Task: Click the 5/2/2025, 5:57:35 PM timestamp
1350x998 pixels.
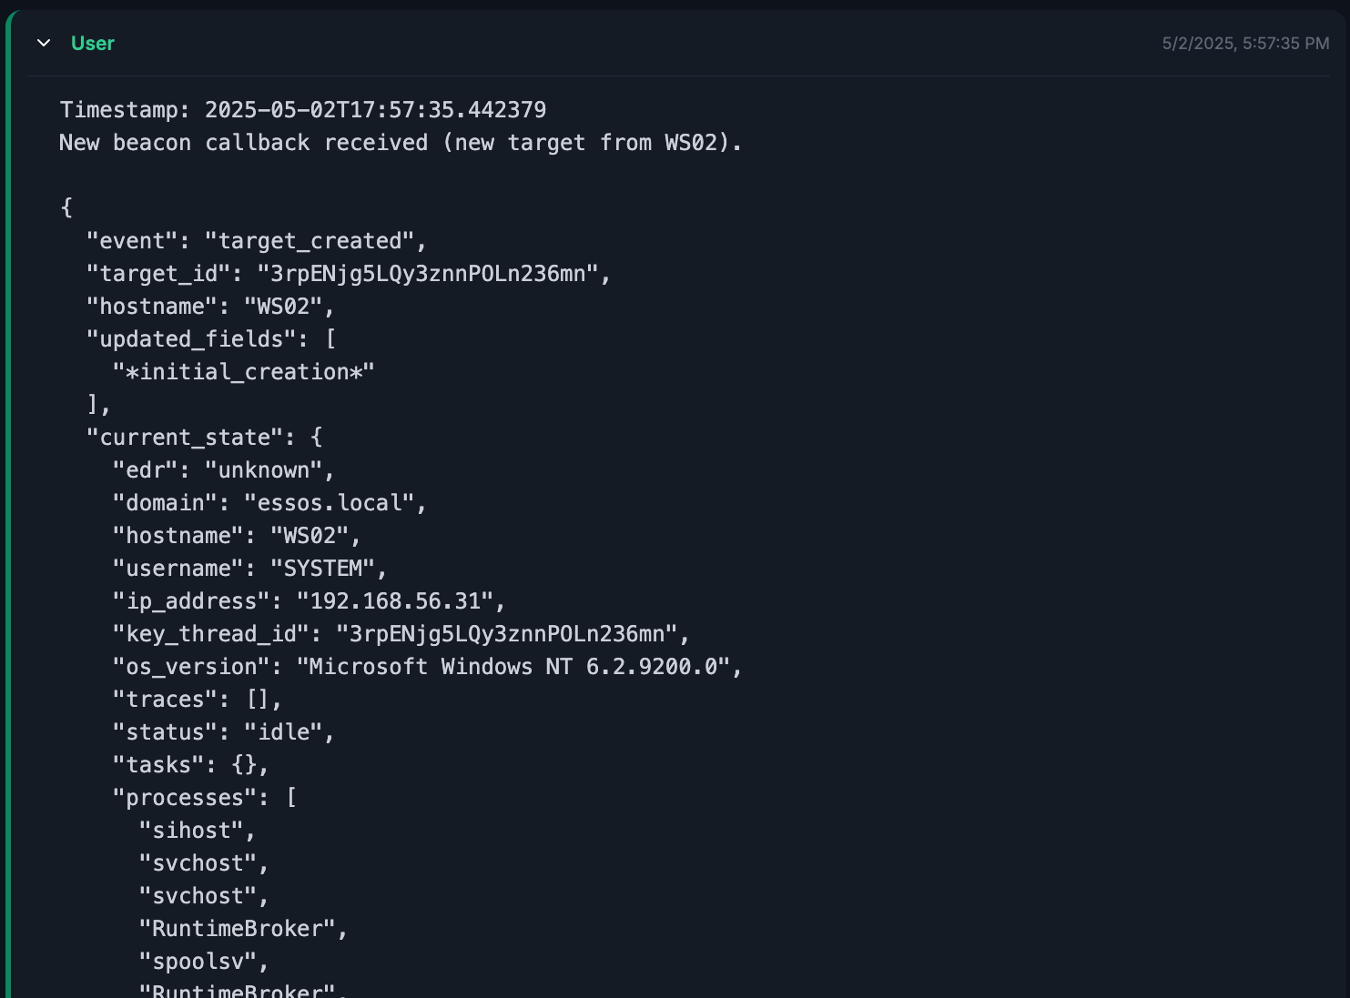Action: [1244, 43]
